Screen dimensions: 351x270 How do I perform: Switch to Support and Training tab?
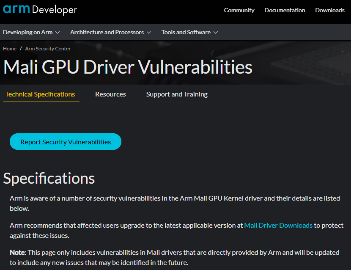pyautogui.click(x=177, y=94)
